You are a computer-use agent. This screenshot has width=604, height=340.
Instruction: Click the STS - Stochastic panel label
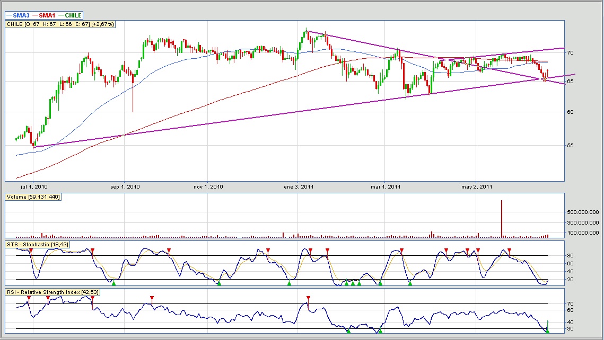tap(38, 244)
